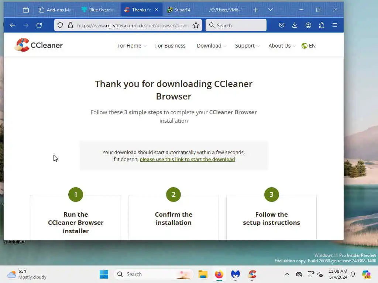Expand the Support menu
The width and height of the screenshot is (378, 283).
point(247,46)
